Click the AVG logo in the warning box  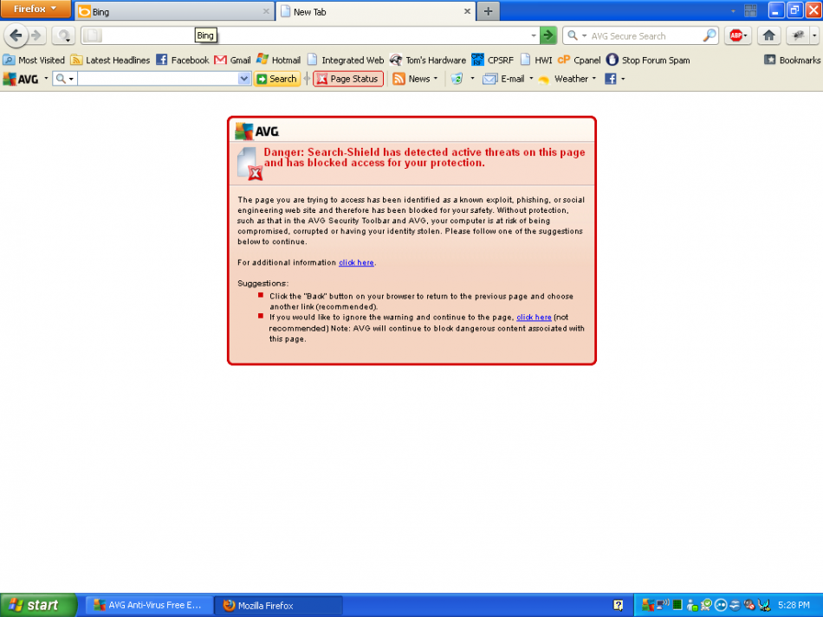[x=256, y=131]
